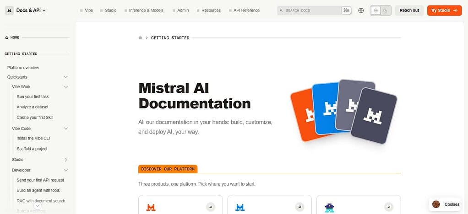Open the Docs & API dropdown
This screenshot has height=214, width=468.
click(x=31, y=11)
